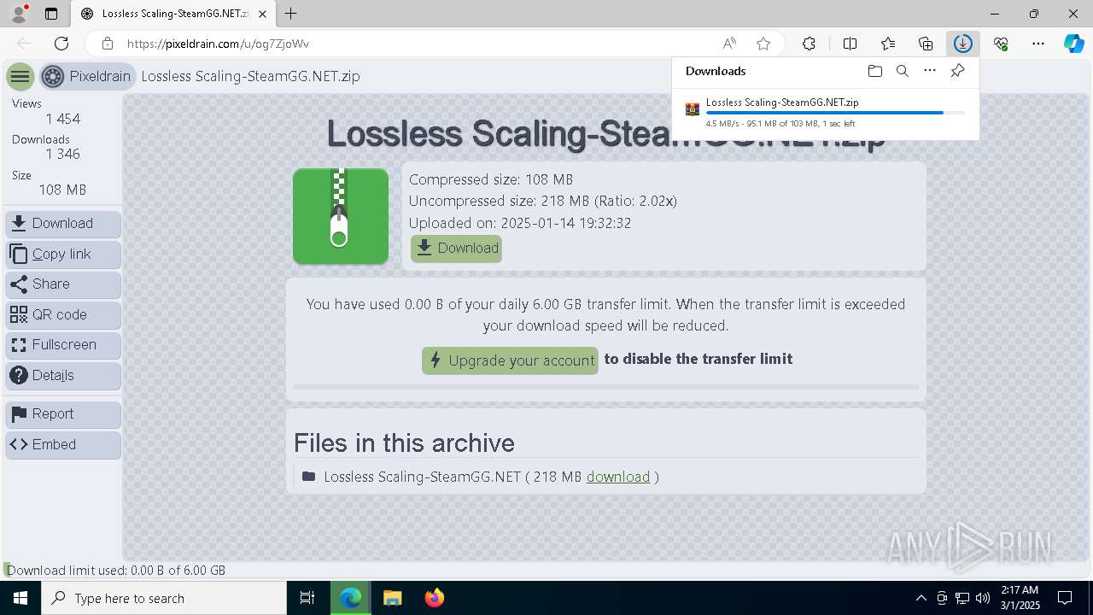This screenshot has height=615, width=1093.
Task: Open tab actions menu
Action: coord(51,14)
